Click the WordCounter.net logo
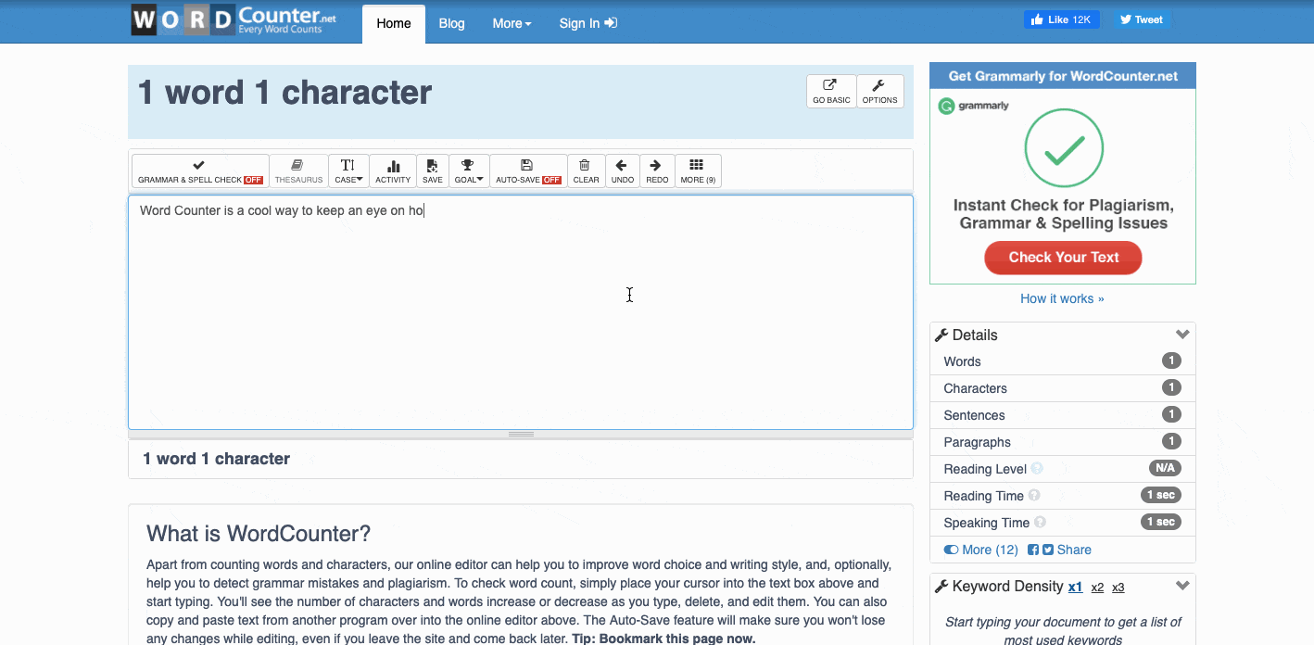 [x=234, y=20]
